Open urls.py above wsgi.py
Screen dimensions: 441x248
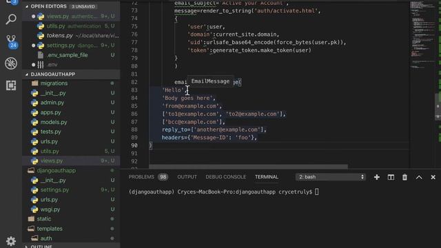pyautogui.click(x=72, y=200)
